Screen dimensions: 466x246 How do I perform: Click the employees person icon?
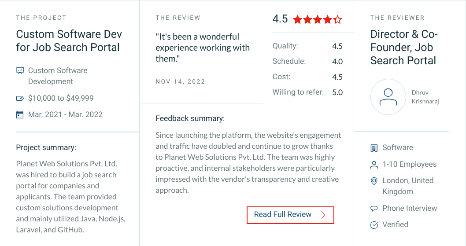click(x=374, y=165)
